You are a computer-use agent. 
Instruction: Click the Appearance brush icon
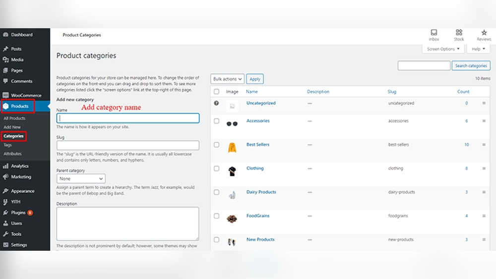(x=5, y=191)
